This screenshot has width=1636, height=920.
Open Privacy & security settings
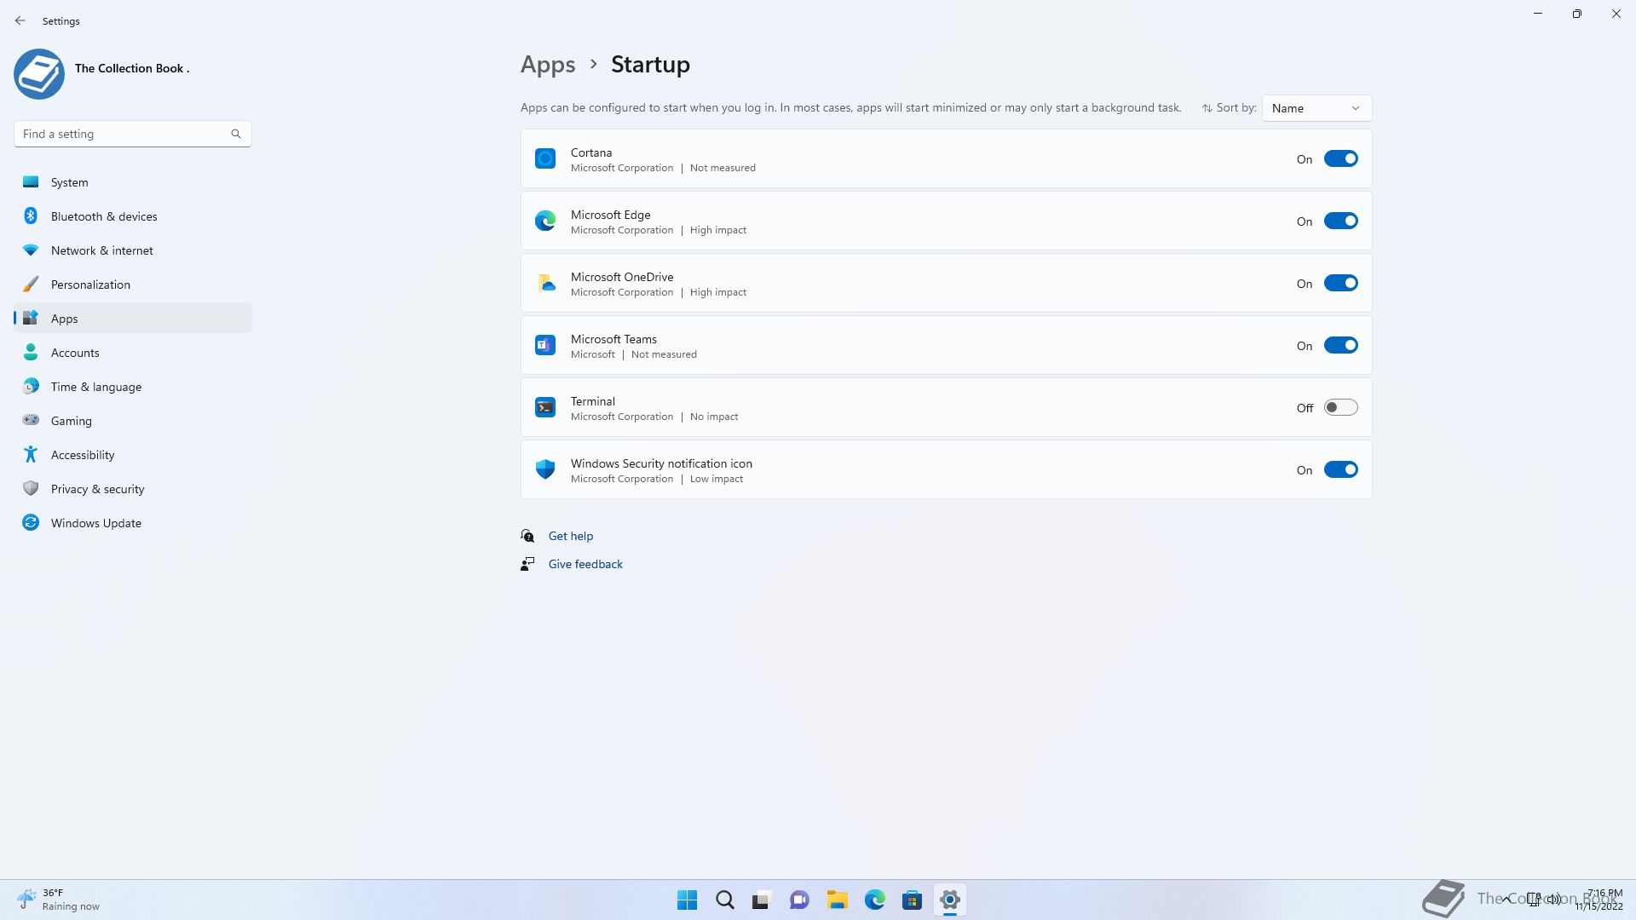click(97, 489)
